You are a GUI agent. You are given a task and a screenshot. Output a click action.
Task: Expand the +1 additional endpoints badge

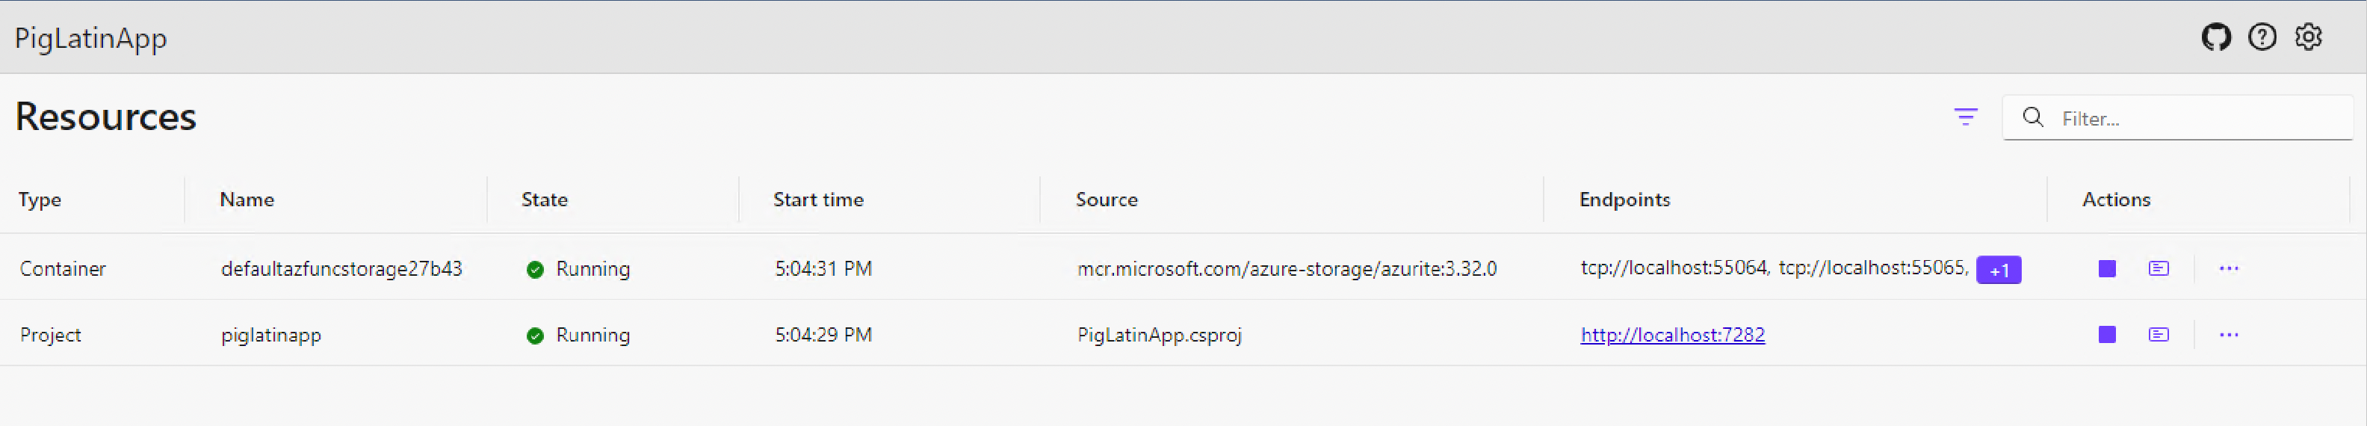coord(1999,270)
